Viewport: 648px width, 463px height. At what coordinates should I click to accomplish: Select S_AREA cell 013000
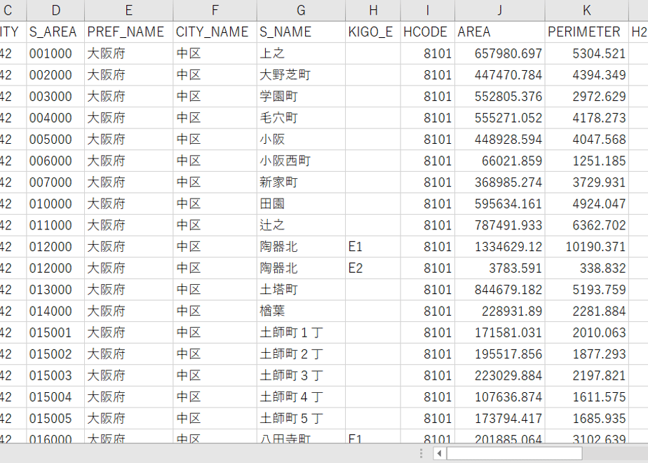55,290
